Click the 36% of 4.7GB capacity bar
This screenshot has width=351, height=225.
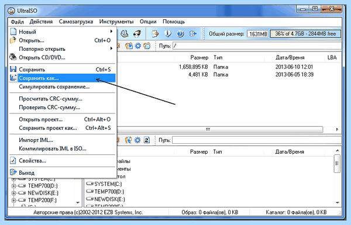point(305,34)
